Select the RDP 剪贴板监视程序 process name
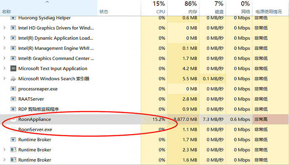289x165 pixels. click(x=39, y=109)
